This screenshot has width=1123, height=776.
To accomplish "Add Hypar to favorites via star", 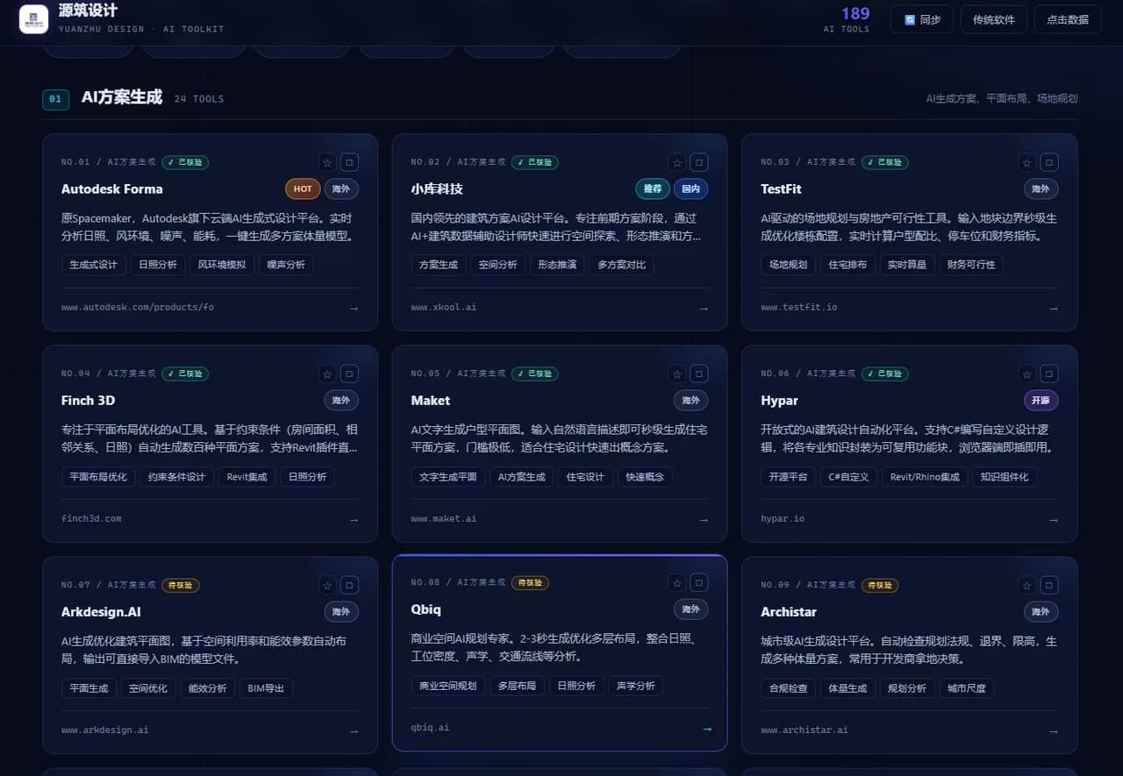I will pyautogui.click(x=1026, y=374).
